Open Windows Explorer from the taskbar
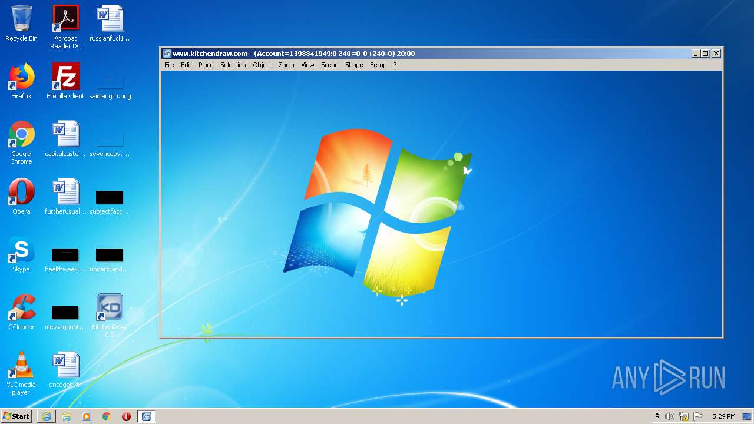Viewport: 754px width, 424px height. [x=67, y=416]
